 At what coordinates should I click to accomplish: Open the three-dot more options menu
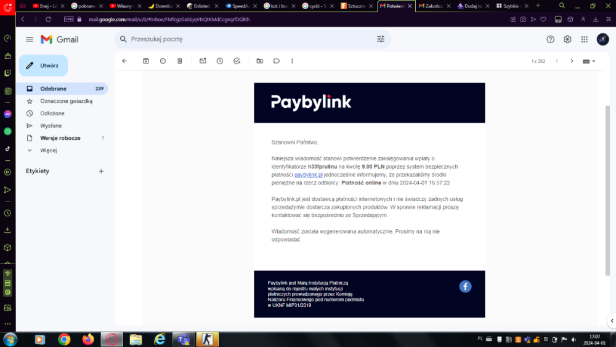(x=292, y=61)
